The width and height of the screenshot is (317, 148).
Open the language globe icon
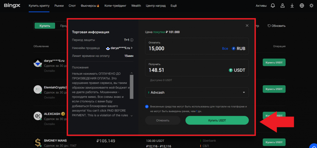tap(302, 6)
